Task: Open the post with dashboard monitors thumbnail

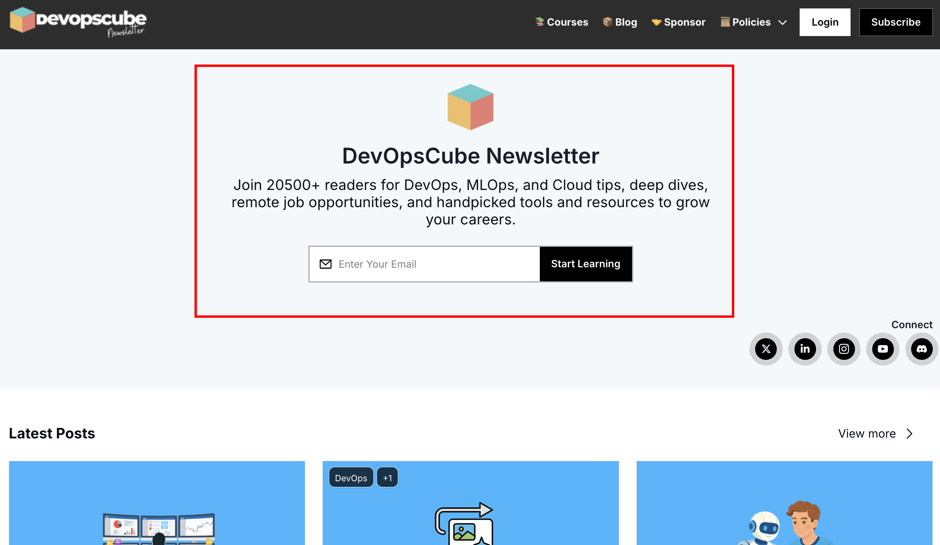Action: 157,503
